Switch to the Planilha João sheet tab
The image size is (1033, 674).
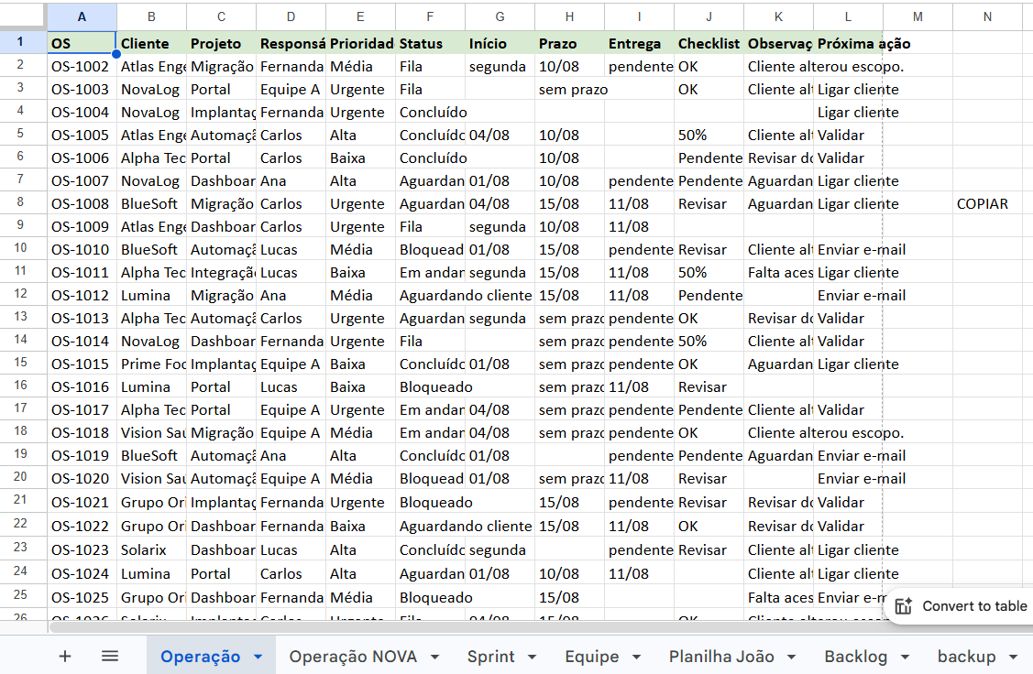721,657
